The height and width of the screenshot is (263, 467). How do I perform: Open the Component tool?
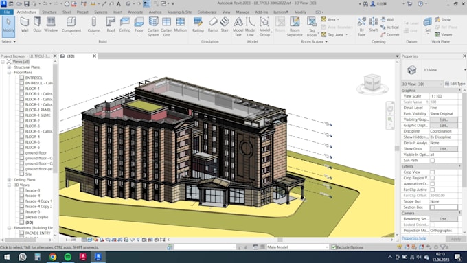coord(71,25)
